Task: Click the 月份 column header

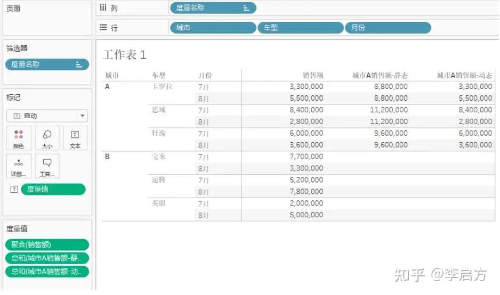Action: 205,76
